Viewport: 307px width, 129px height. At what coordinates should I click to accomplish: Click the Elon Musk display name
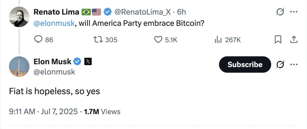click(x=53, y=61)
